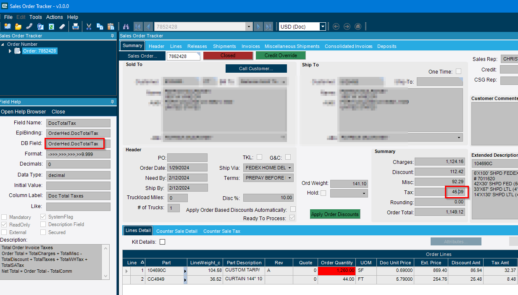Go to last record arrow

coord(268,26)
